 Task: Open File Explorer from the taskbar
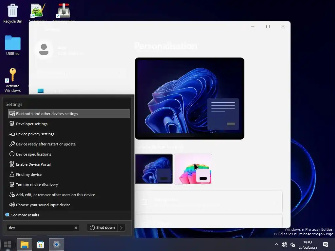25,244
